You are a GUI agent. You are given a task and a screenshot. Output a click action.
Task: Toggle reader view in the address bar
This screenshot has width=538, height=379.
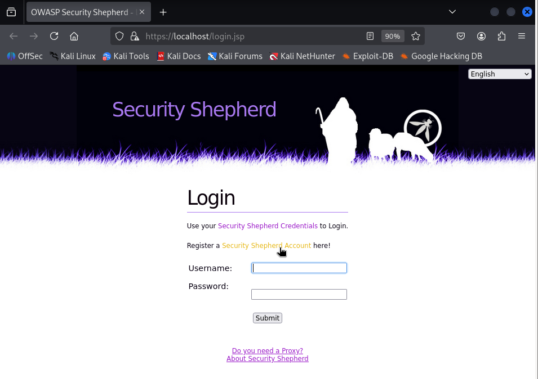coord(370,37)
